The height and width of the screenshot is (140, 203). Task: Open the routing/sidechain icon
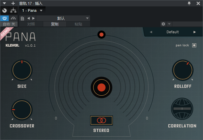tap(13, 10)
